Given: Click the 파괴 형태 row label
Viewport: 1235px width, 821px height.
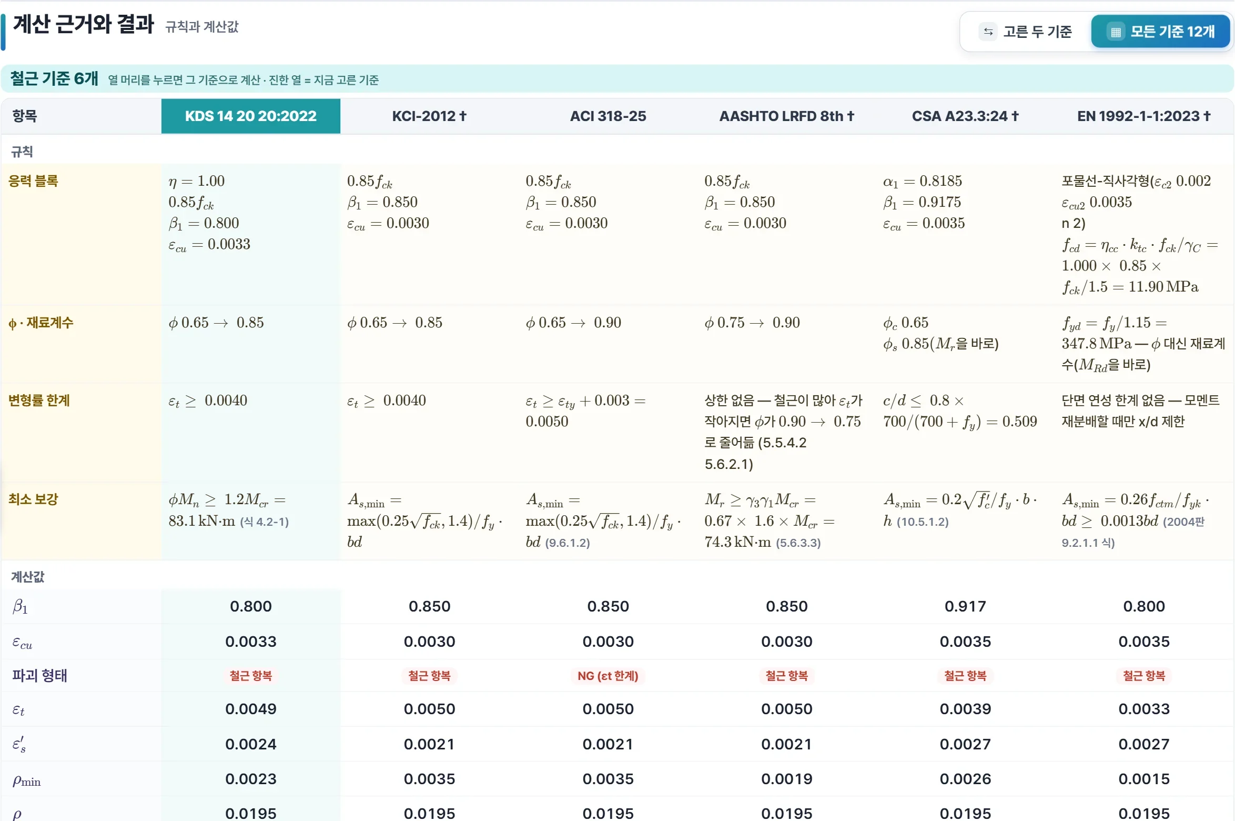Looking at the screenshot, I should pyautogui.click(x=40, y=675).
